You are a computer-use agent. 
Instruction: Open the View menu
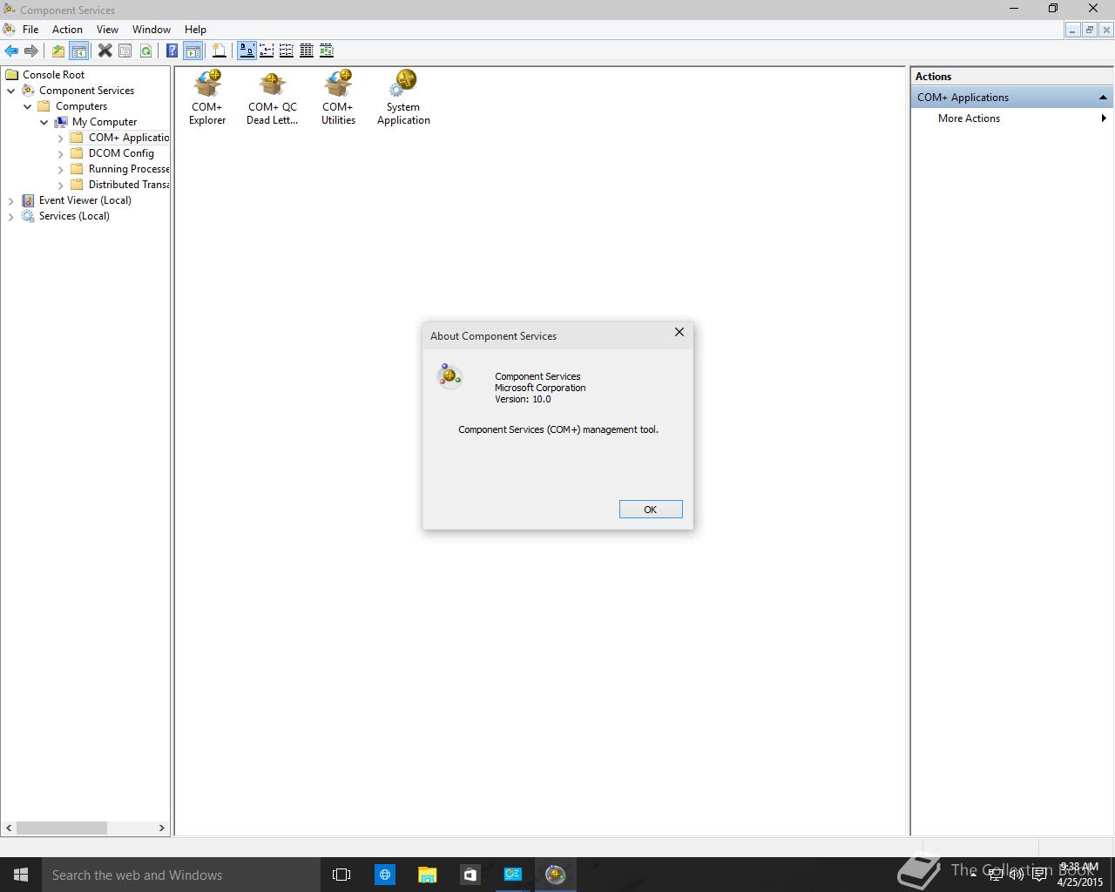(x=107, y=29)
